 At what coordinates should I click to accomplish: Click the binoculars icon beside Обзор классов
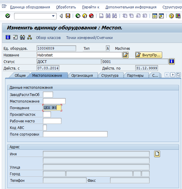coord(22,37)
